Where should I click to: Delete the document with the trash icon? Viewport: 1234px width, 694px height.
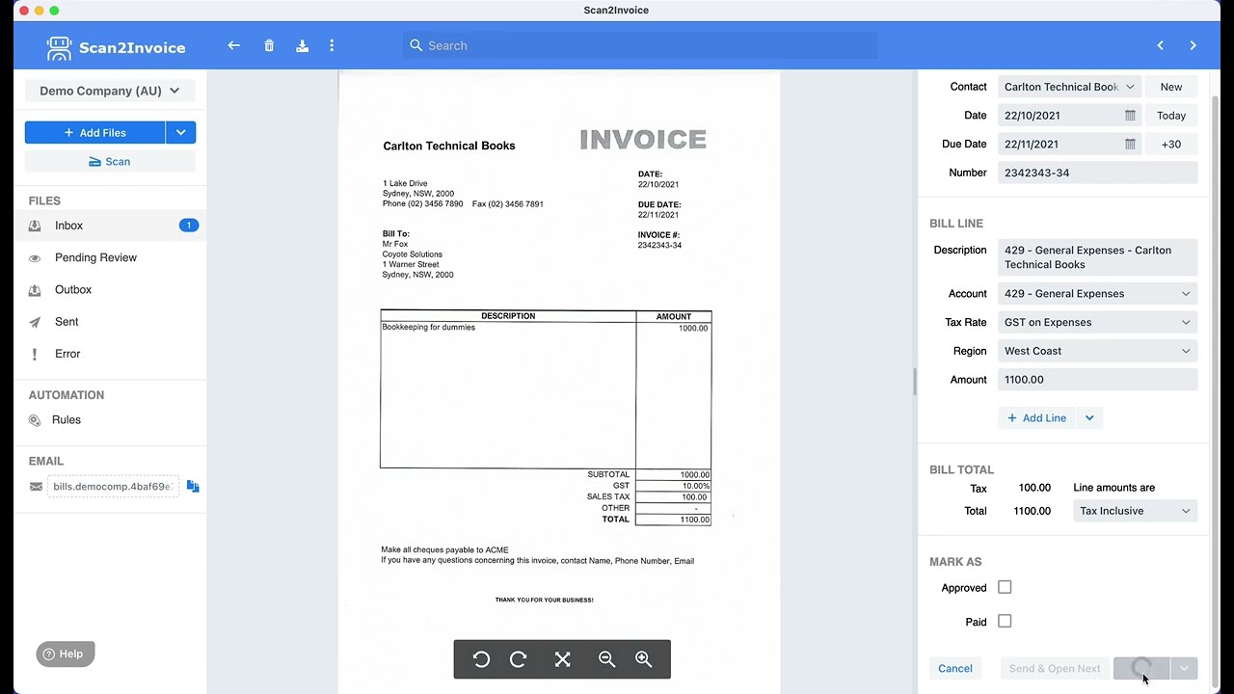(x=269, y=45)
